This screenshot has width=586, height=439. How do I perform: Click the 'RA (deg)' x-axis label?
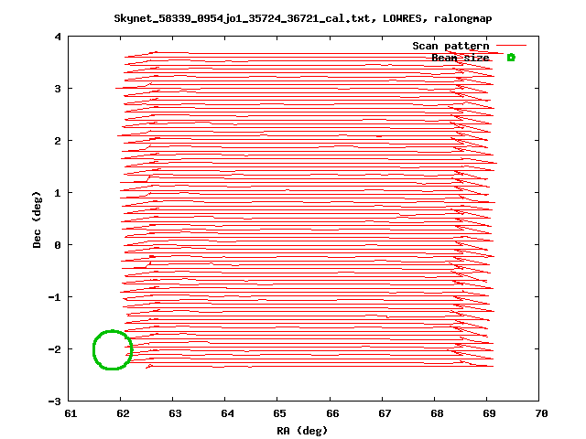[x=302, y=431]
